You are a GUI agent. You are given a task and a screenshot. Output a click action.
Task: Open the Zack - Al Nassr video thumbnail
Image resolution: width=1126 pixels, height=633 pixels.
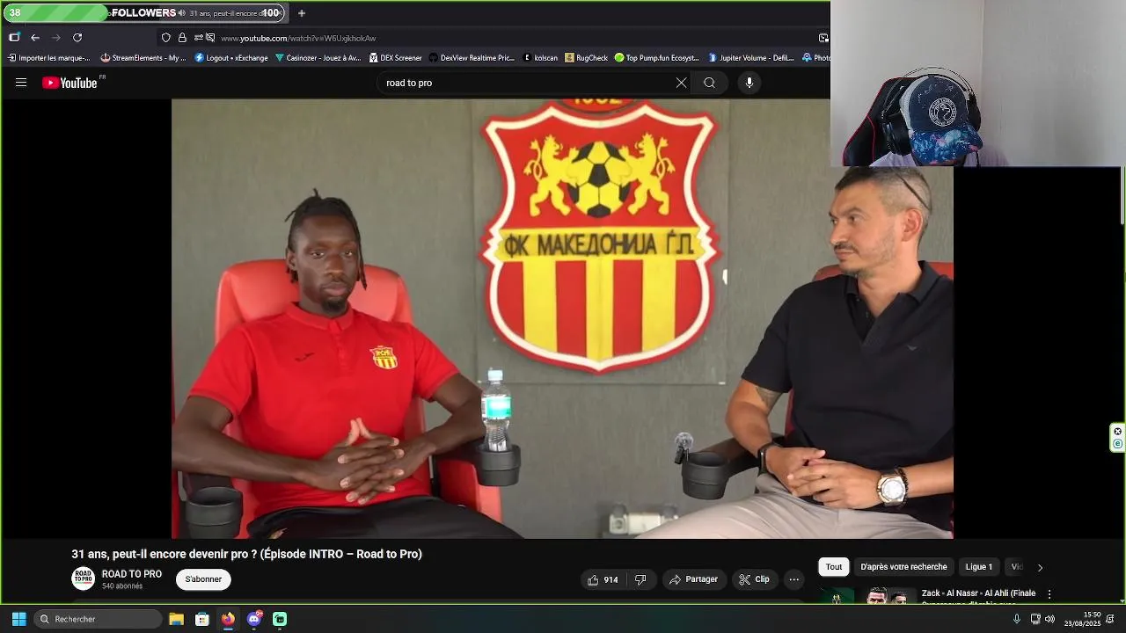coord(866,596)
